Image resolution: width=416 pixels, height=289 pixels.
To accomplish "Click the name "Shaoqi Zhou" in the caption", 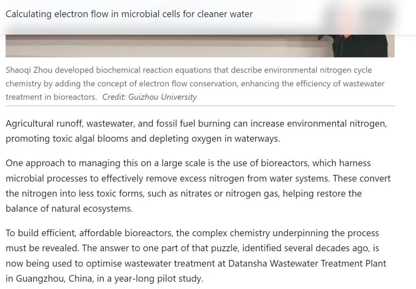I will pyautogui.click(x=28, y=71).
